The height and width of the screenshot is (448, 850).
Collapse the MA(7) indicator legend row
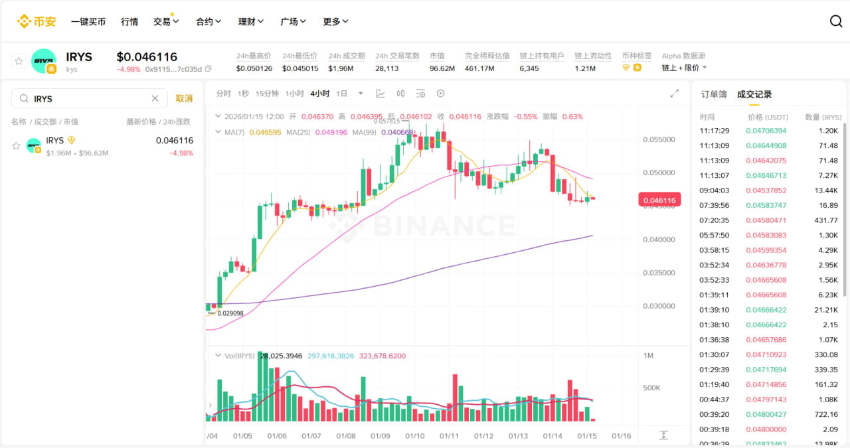[x=217, y=132]
